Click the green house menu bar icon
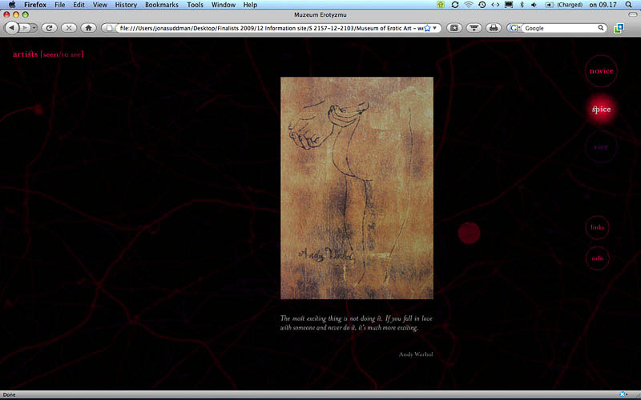This screenshot has width=641, height=400. tap(441, 5)
